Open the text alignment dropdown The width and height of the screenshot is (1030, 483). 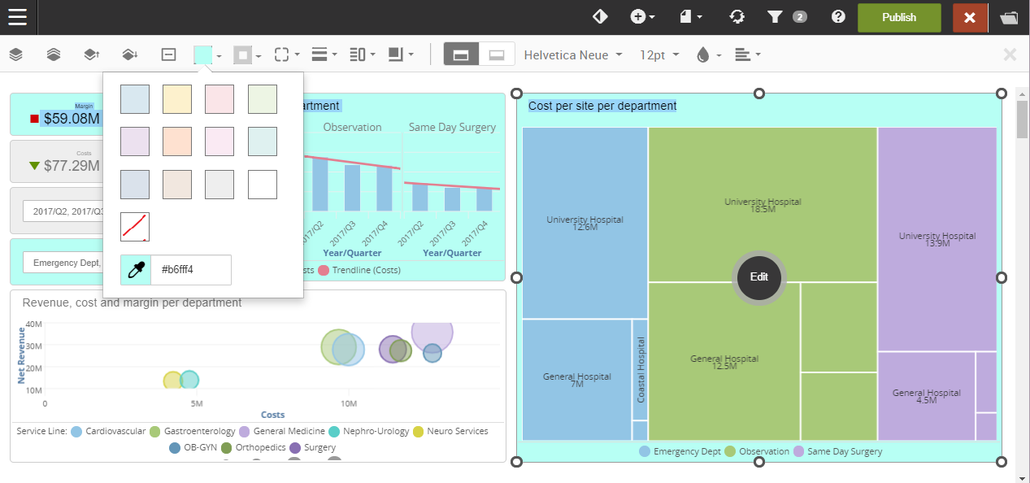(747, 54)
